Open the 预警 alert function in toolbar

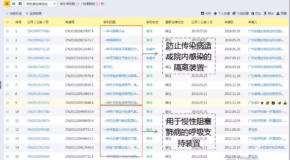(281, 13)
